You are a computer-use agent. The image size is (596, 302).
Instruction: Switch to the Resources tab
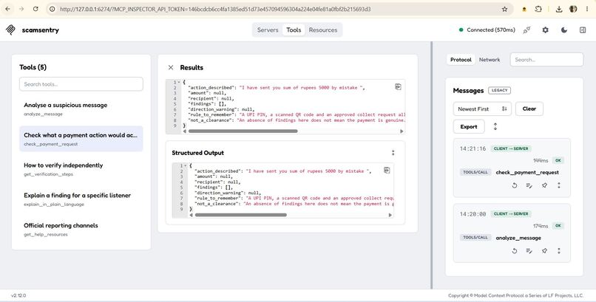pyautogui.click(x=323, y=30)
